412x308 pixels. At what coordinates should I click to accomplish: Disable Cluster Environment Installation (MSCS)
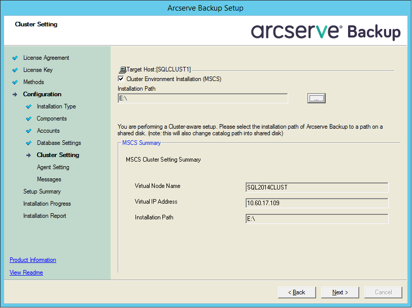click(120, 80)
